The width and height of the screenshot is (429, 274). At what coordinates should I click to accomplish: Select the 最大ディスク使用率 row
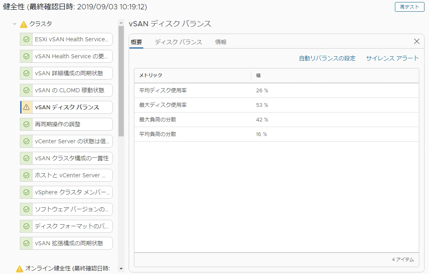[x=277, y=105]
